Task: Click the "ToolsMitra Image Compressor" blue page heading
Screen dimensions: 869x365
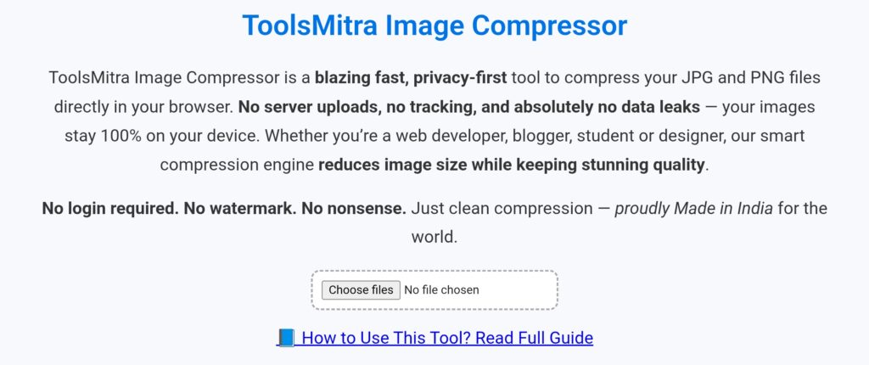Action: [x=434, y=25]
